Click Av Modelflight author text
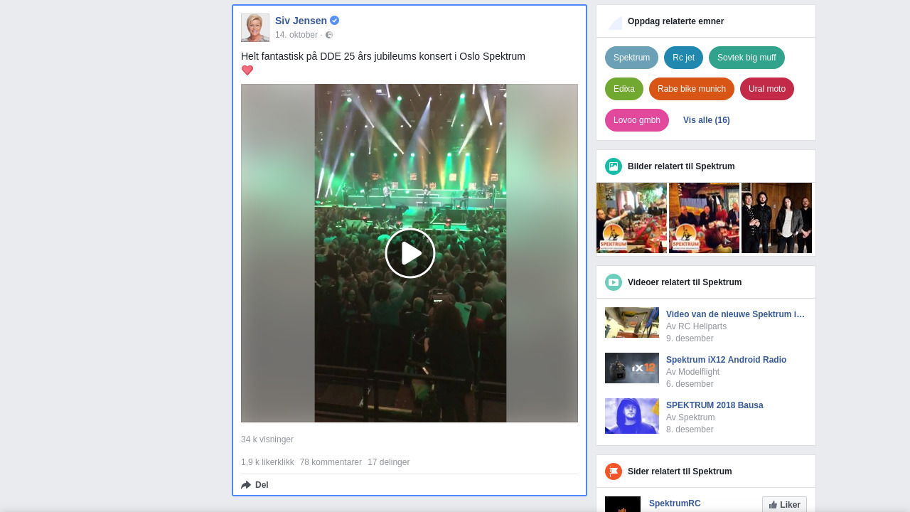Image resolution: width=910 pixels, height=512 pixels. [x=692, y=372]
